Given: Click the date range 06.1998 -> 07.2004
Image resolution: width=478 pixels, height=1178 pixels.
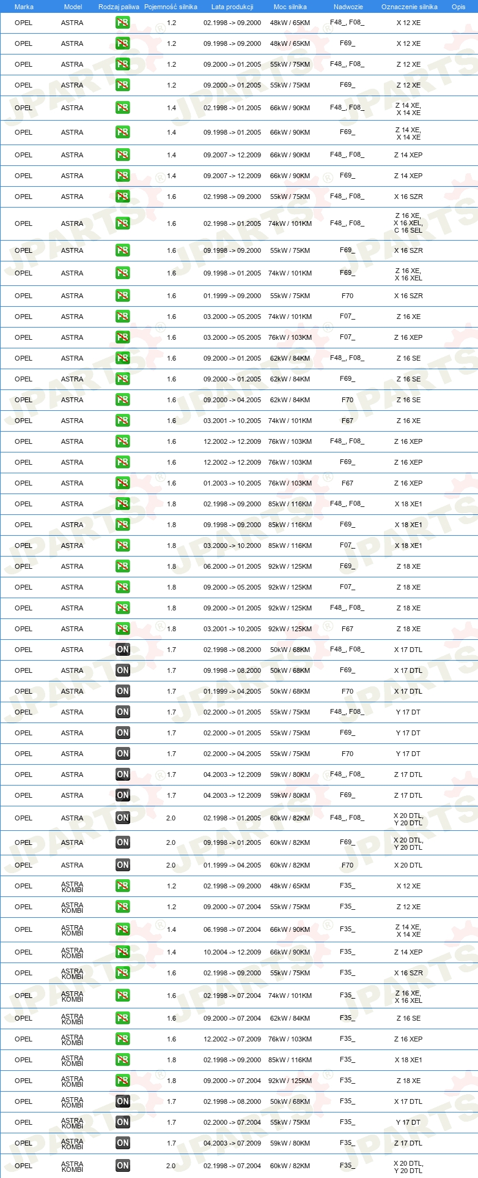Looking at the screenshot, I should tap(232, 929).
